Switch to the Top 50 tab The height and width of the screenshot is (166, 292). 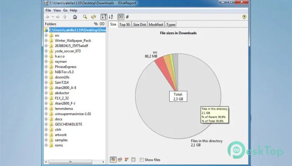[x=125, y=24]
